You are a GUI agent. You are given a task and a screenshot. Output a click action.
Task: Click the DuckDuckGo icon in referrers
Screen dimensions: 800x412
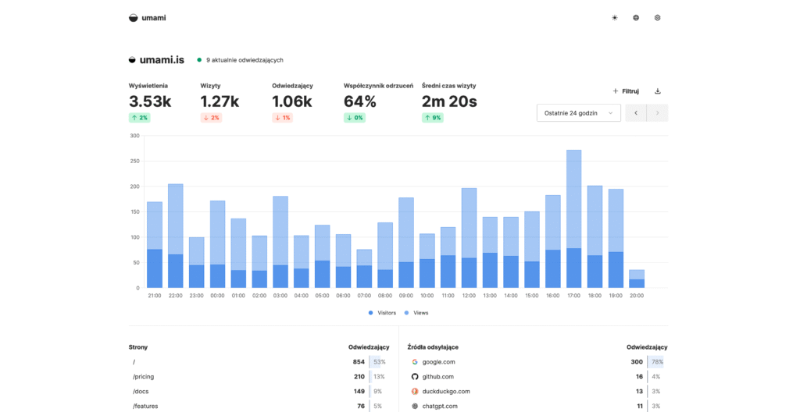(x=415, y=392)
